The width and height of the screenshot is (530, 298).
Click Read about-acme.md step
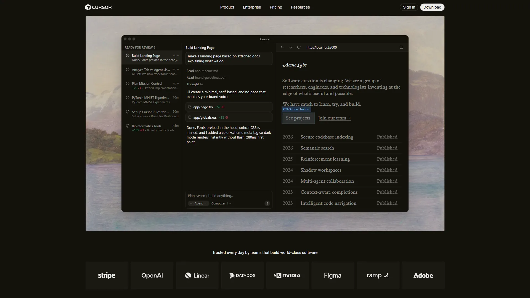coord(202,71)
